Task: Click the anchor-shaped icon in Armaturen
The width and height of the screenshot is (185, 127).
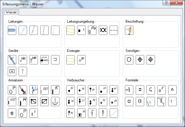Action: tap(55, 101)
